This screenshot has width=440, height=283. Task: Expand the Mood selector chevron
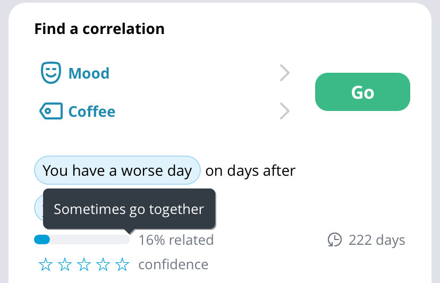(x=284, y=73)
